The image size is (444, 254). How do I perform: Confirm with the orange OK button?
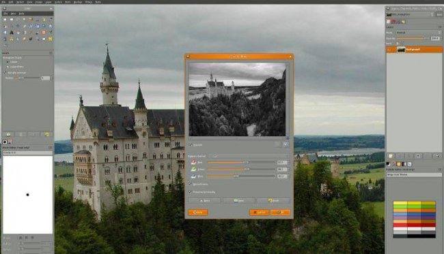[281, 212]
